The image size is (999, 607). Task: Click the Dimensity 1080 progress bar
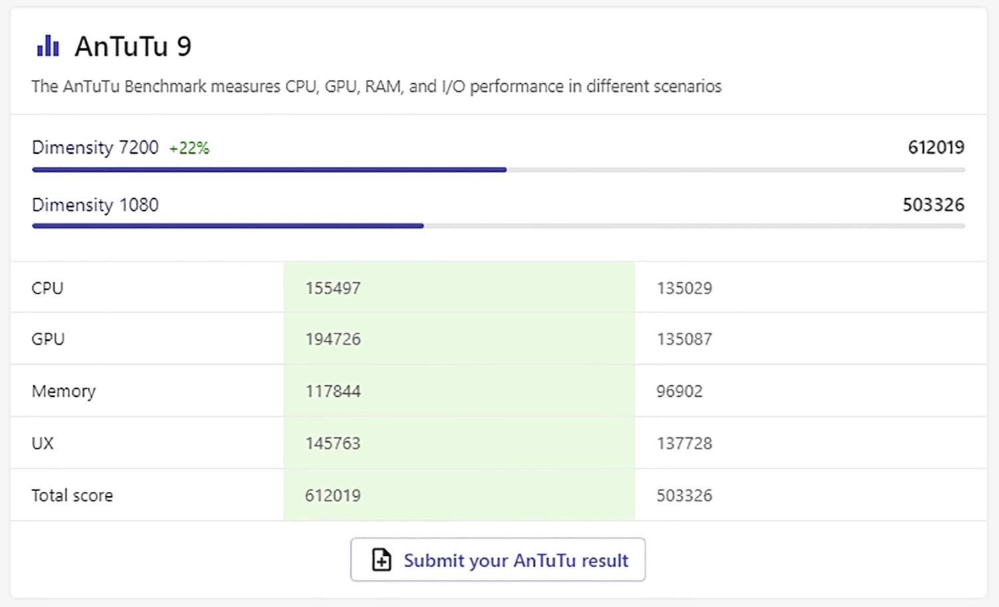point(498,226)
